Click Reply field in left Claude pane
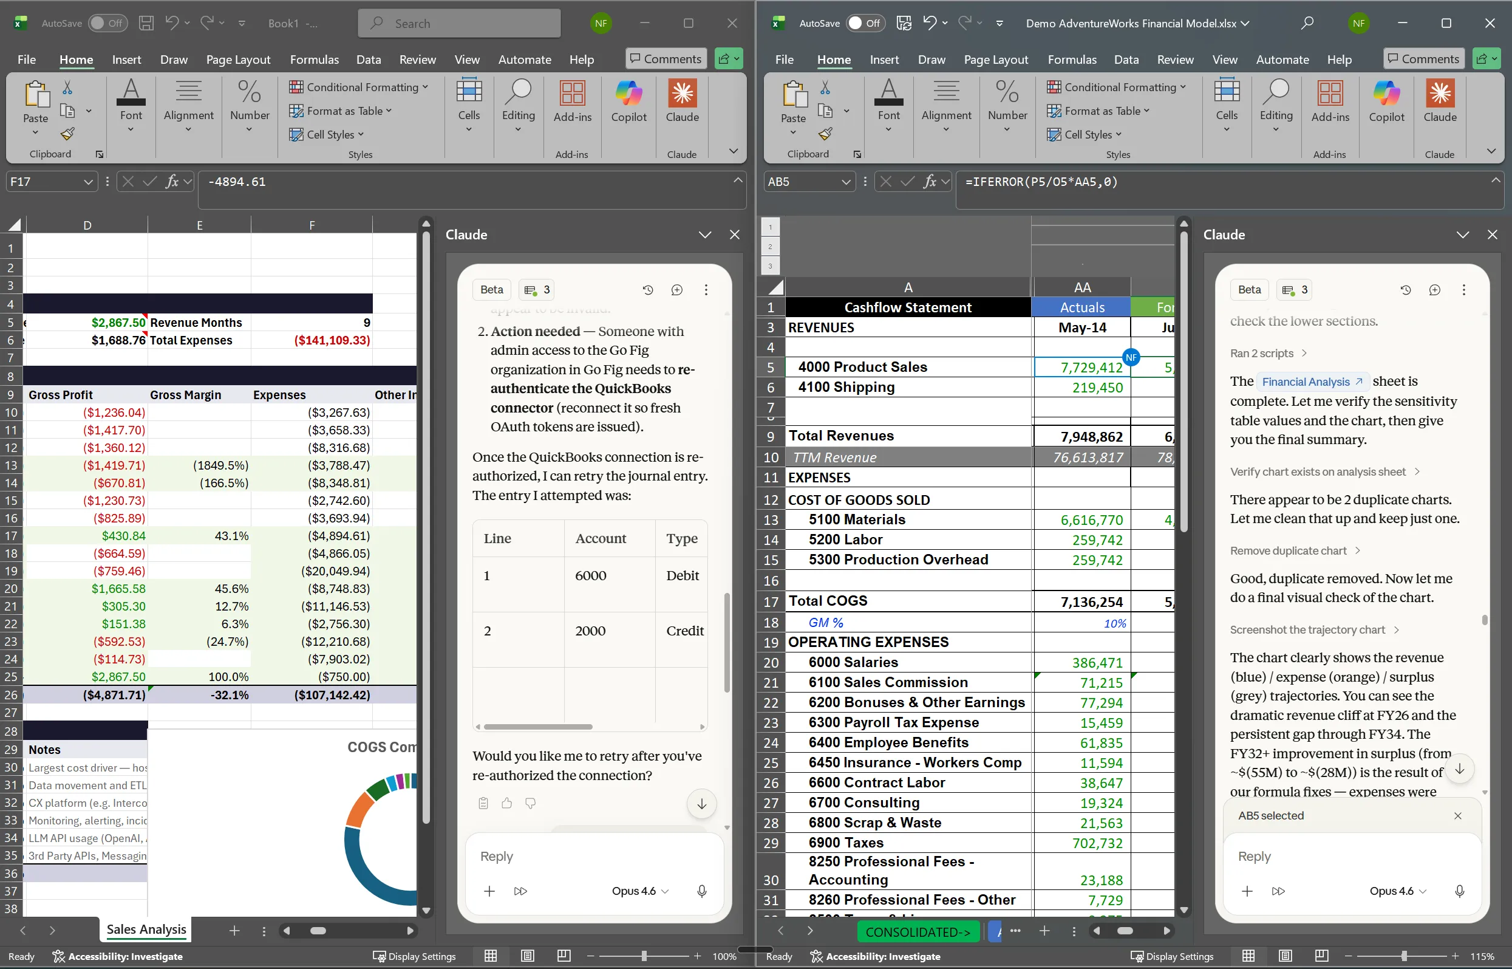 (x=594, y=857)
